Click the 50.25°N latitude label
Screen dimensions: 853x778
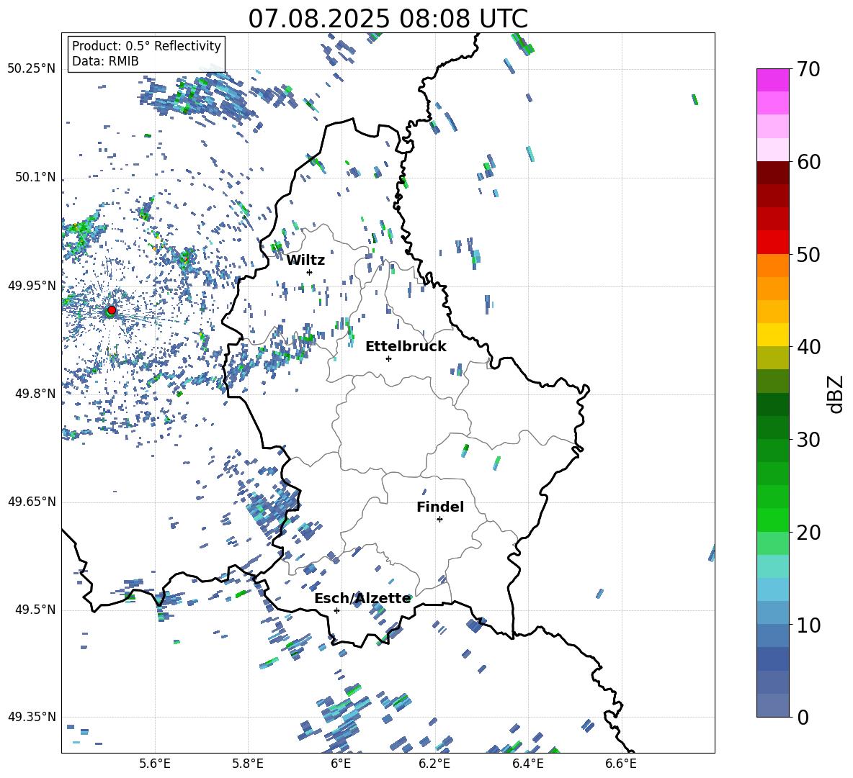tap(32, 69)
